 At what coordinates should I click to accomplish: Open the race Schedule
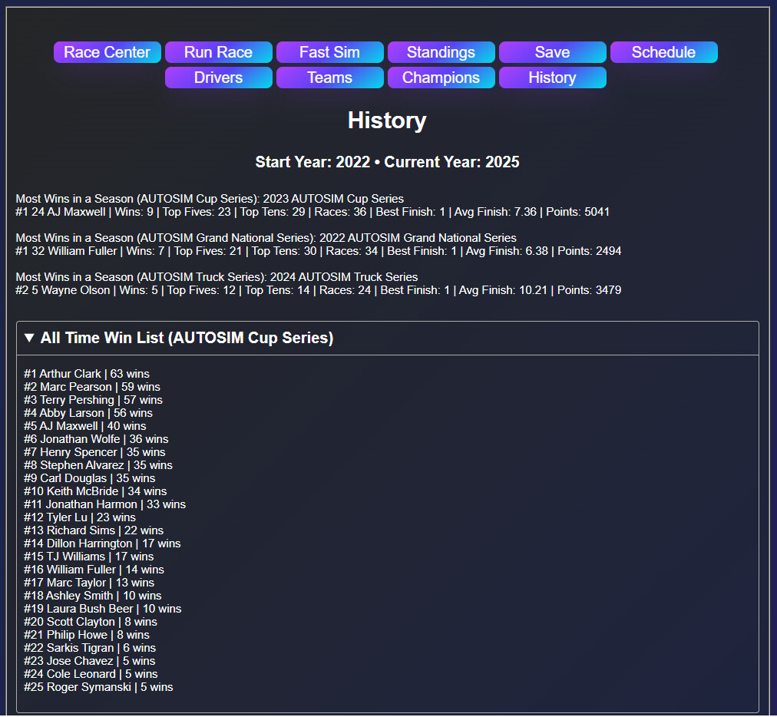point(663,51)
